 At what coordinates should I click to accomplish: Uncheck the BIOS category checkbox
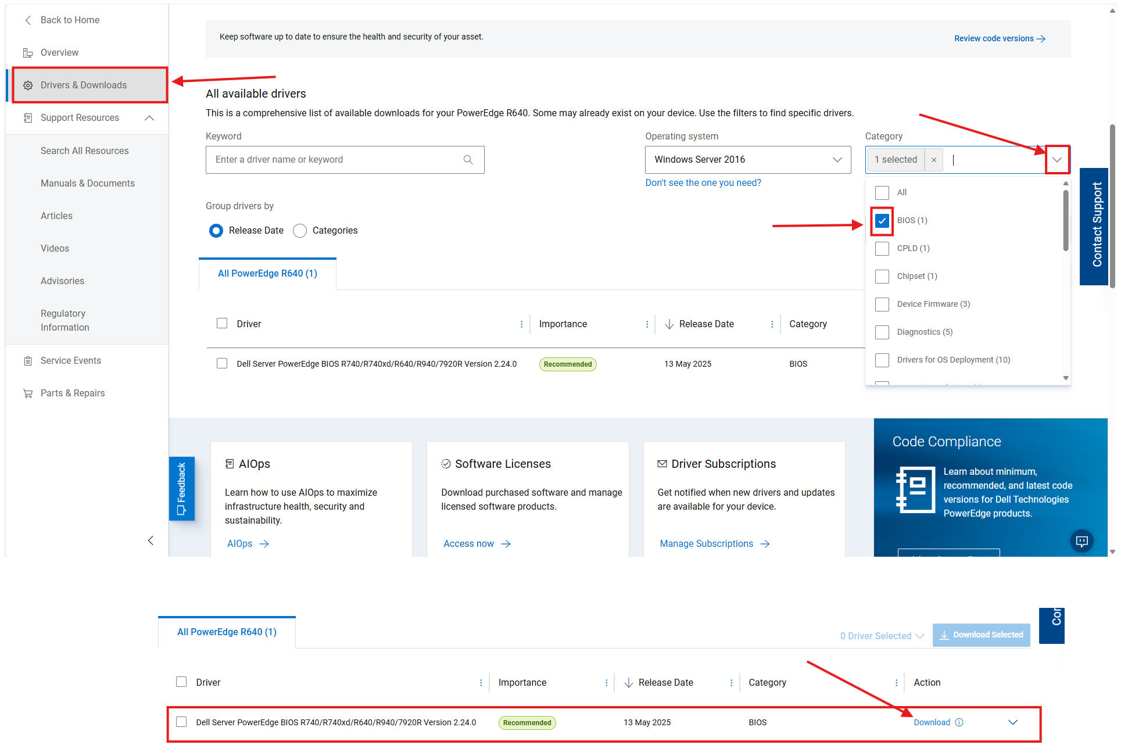click(882, 221)
